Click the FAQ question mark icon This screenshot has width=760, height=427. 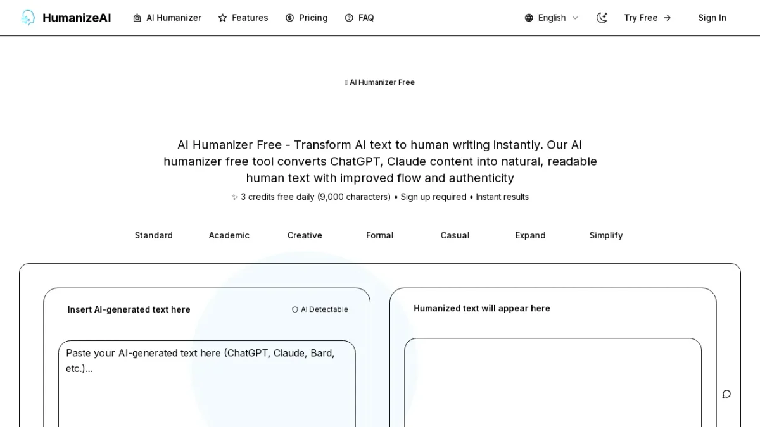[349, 18]
